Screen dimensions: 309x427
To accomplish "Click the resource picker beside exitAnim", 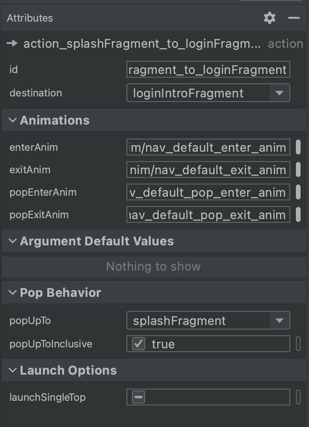I will point(298,170).
